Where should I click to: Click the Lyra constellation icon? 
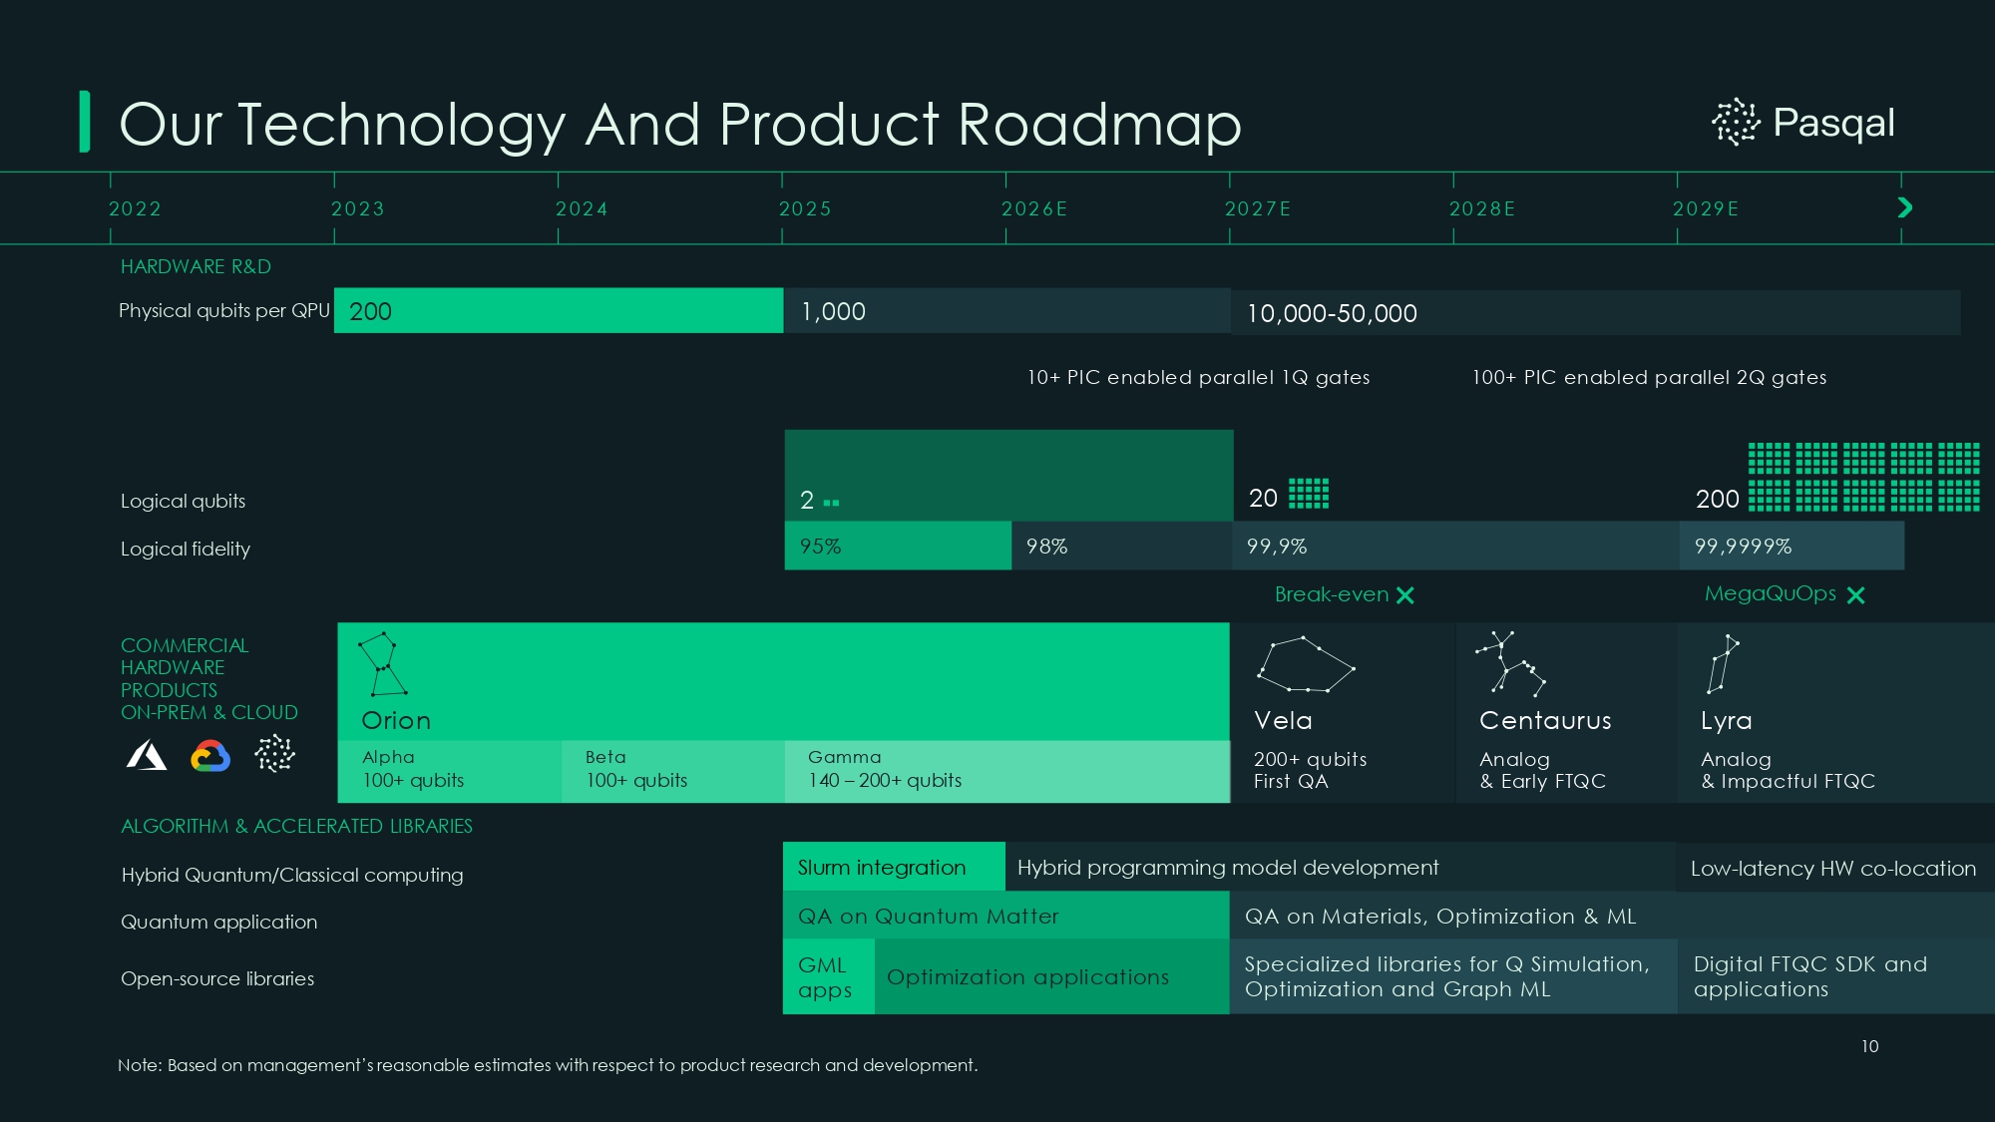coord(1723,663)
